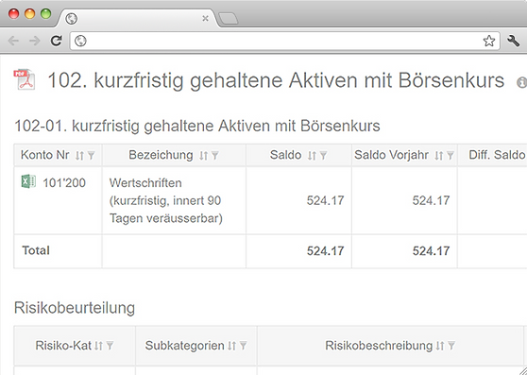
Task: Open the Excel icon beside account 101'200
Action: coord(28,181)
